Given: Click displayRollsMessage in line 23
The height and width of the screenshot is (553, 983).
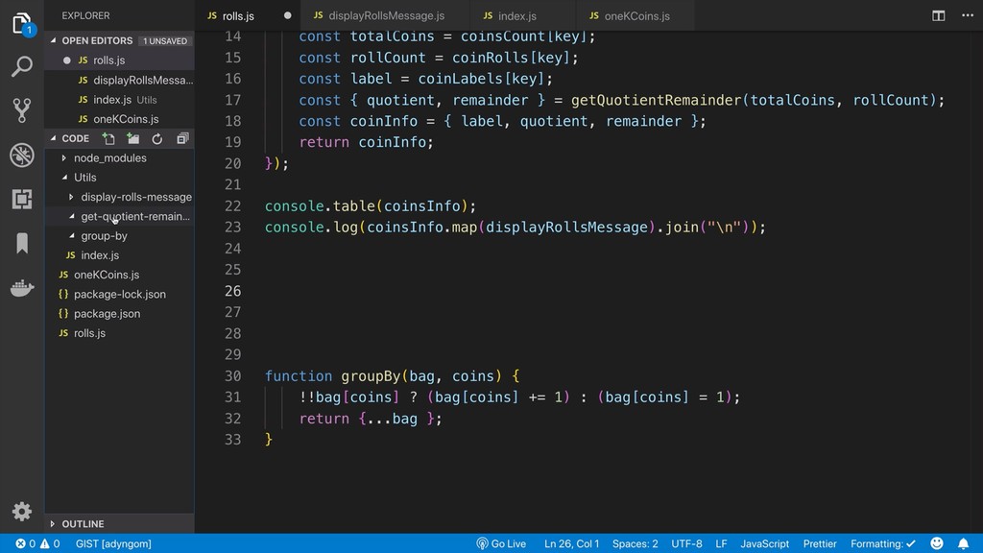Looking at the screenshot, I should click(x=566, y=227).
